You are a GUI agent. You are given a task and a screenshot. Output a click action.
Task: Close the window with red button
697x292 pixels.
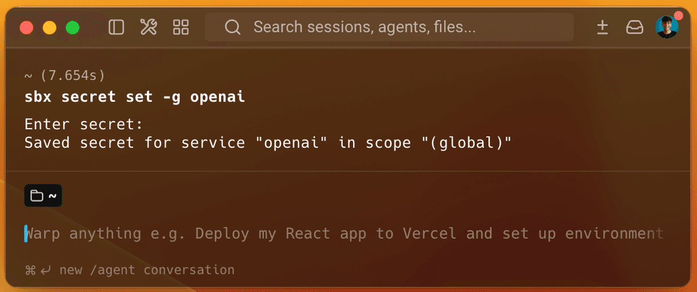coord(27,27)
